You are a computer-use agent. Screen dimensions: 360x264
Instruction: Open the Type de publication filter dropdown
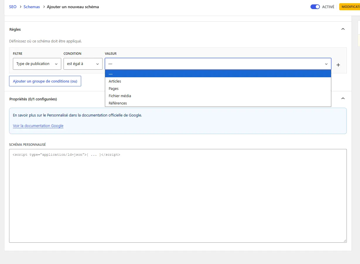click(37, 64)
